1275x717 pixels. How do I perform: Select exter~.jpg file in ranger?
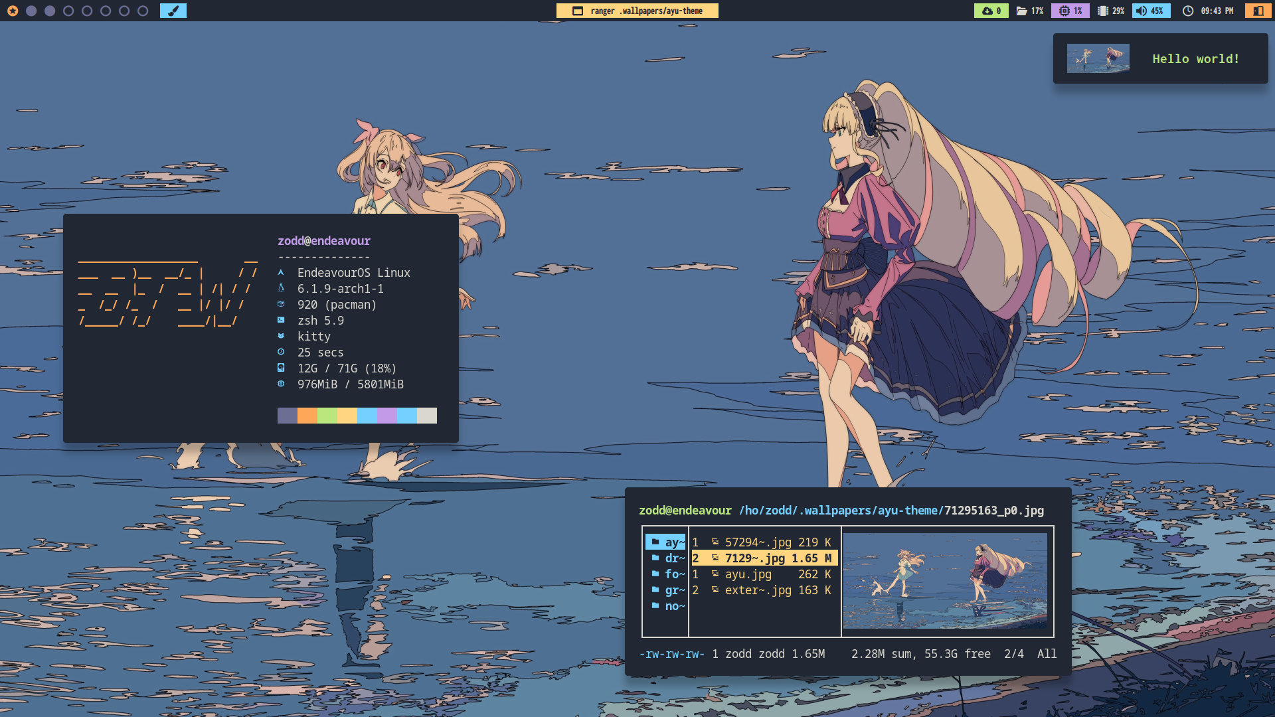tap(758, 590)
